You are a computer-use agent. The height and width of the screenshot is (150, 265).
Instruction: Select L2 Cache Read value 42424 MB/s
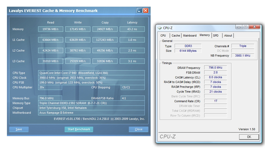pyautogui.click(x=51, y=50)
